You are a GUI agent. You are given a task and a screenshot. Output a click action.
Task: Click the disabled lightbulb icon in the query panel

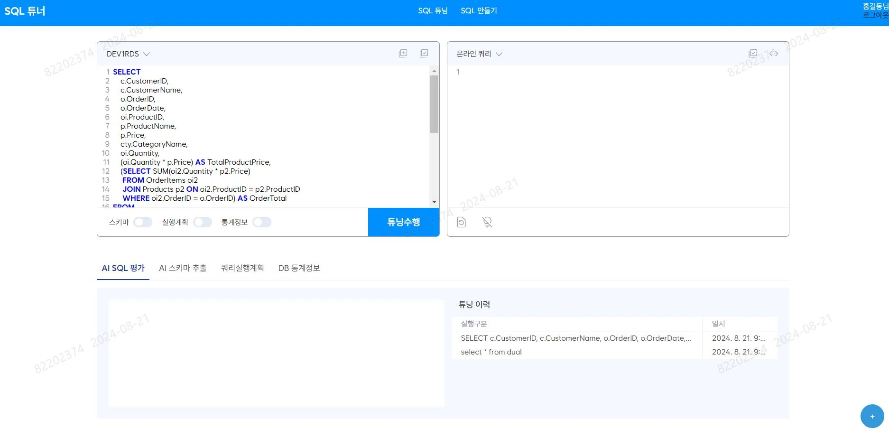tap(487, 222)
